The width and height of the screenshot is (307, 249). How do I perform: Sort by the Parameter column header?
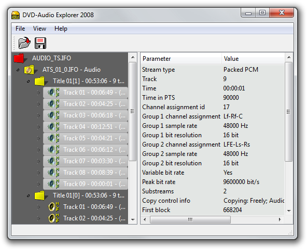pyautogui.click(x=181, y=58)
